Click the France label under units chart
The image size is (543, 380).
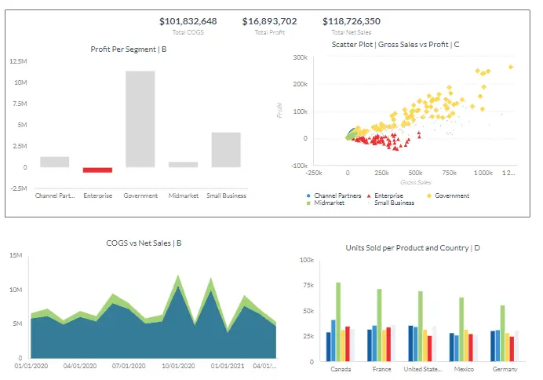tap(381, 369)
